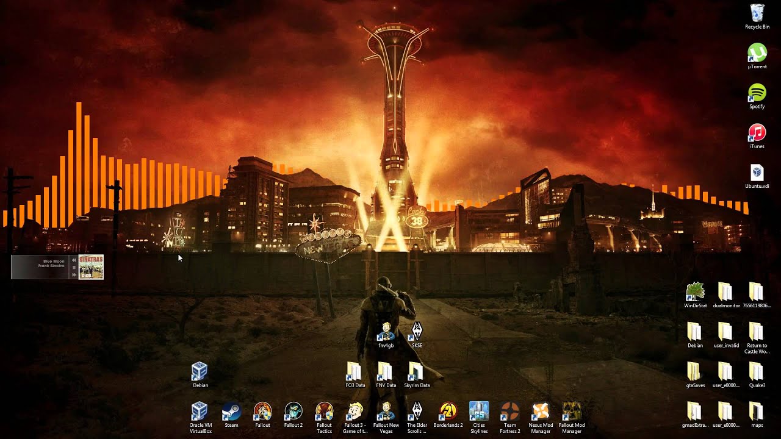Open the WinDirStat shortcut
Screen dimensions: 781x439
(x=695, y=295)
